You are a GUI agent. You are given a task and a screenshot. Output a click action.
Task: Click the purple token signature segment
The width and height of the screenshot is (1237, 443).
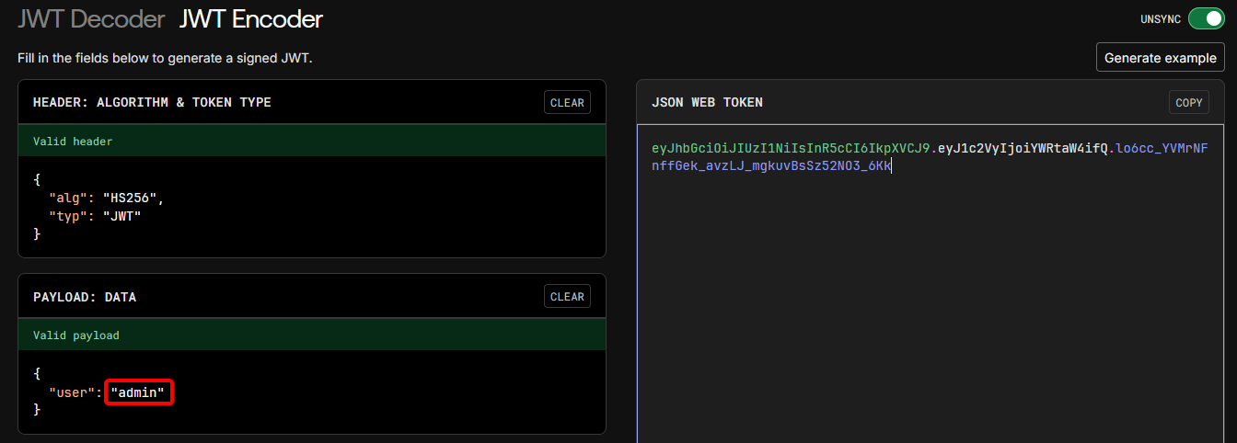pos(771,166)
